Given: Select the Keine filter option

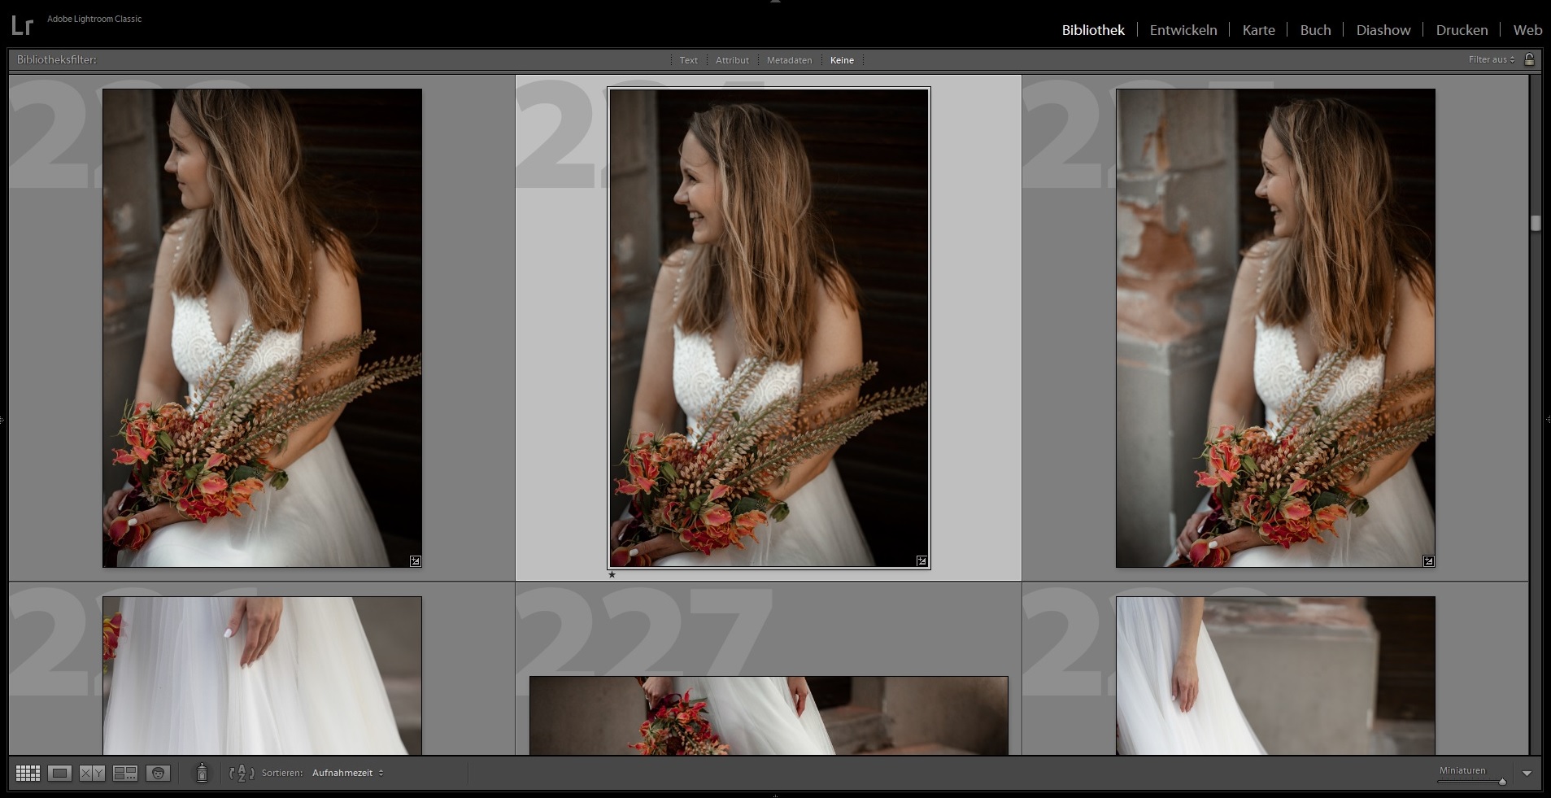Looking at the screenshot, I should point(842,59).
